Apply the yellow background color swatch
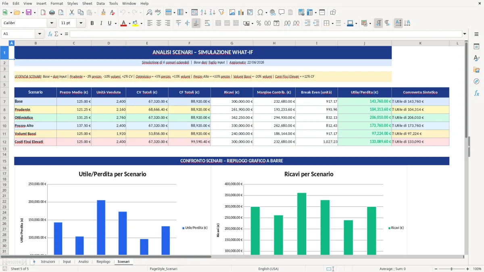The height and width of the screenshot is (272, 484). tap(135, 23)
